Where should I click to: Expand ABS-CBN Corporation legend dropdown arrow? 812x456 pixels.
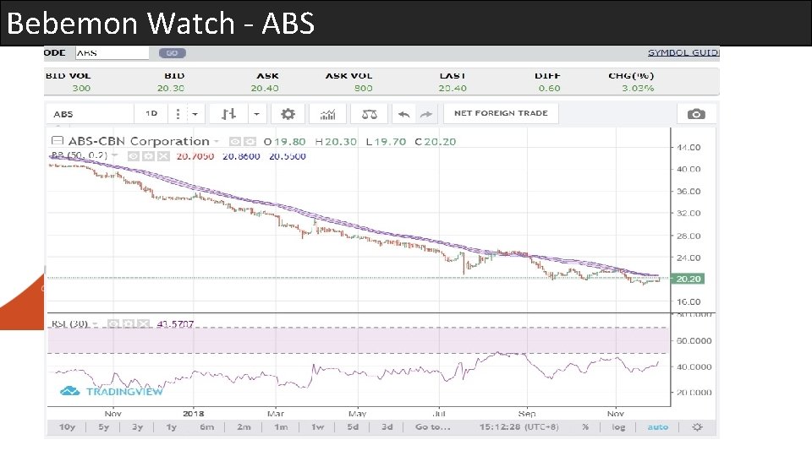[x=217, y=141]
